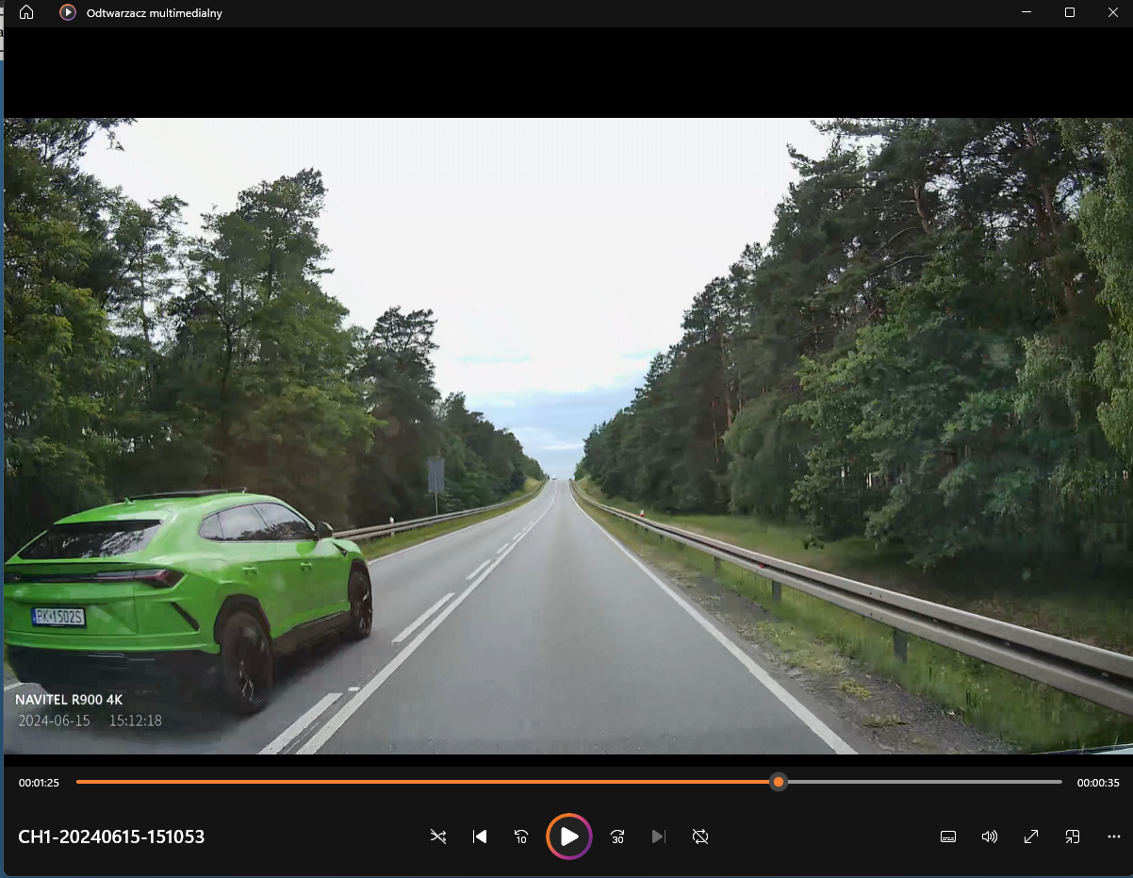
Task: Click elapsed time 00:01:25
Action: 39,783
